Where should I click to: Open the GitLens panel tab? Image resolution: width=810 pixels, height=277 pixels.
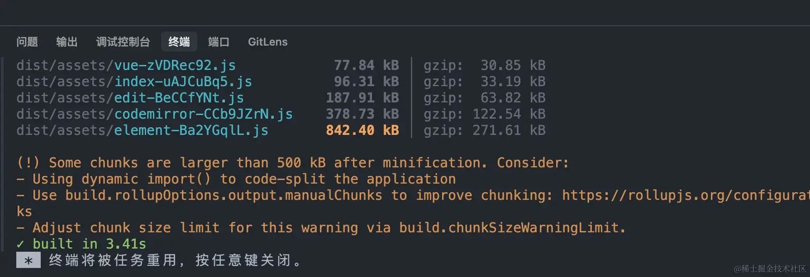point(268,42)
